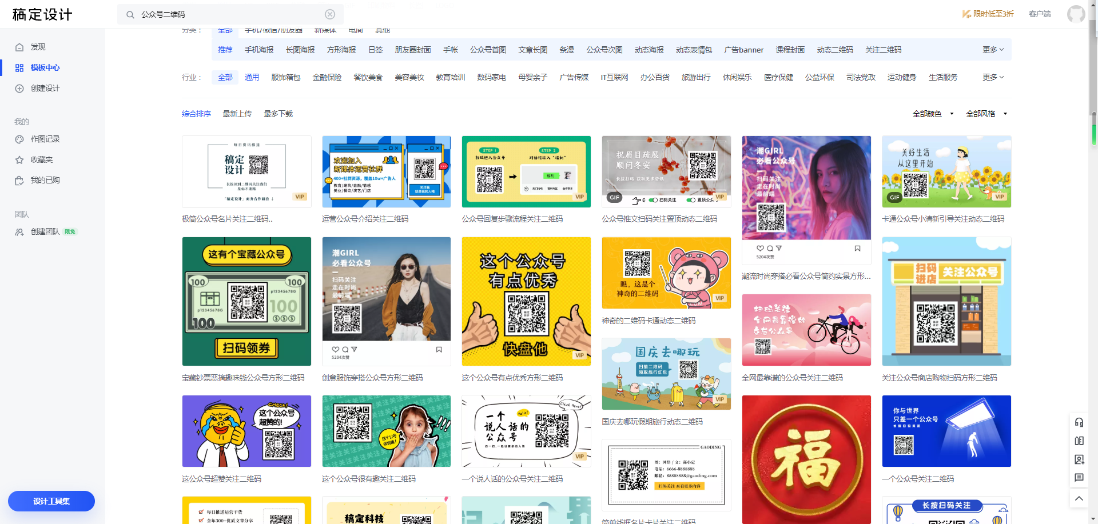
Task: Expand 更多 in the industry filter row
Action: pos(993,77)
